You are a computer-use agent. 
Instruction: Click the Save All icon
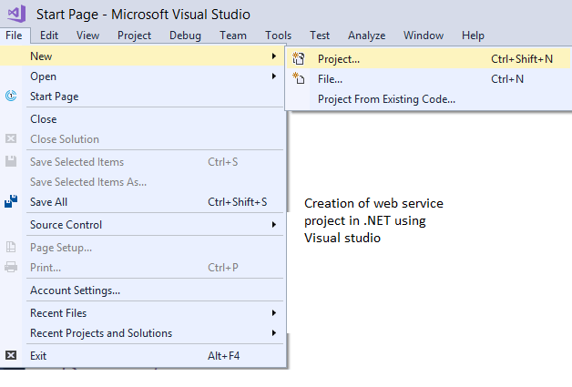point(11,201)
